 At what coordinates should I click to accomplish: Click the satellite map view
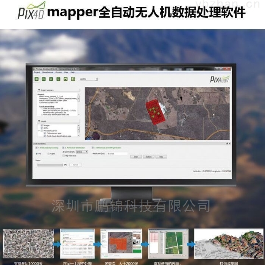point(157,114)
